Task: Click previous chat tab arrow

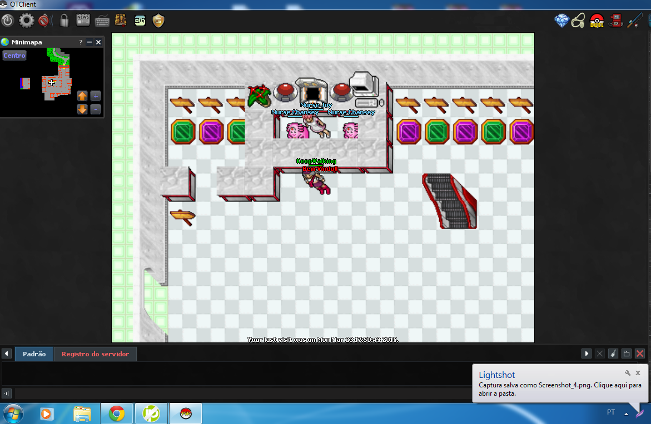Action: (7, 354)
